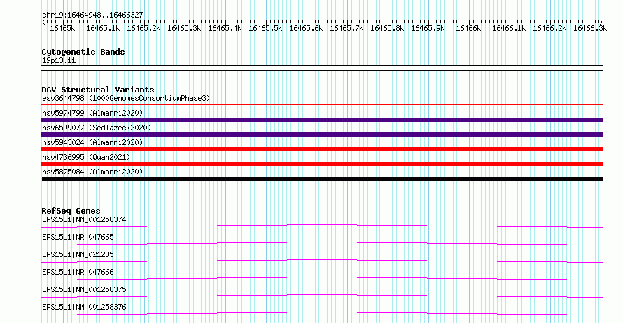Click the 16466k ruler tick label

tap(468, 28)
